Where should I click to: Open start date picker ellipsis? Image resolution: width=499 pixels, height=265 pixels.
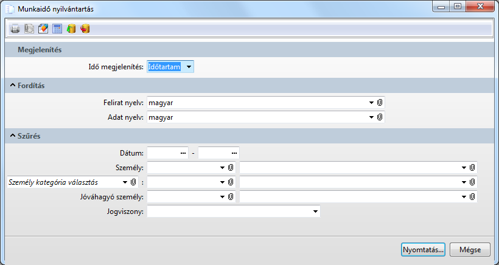(183, 153)
